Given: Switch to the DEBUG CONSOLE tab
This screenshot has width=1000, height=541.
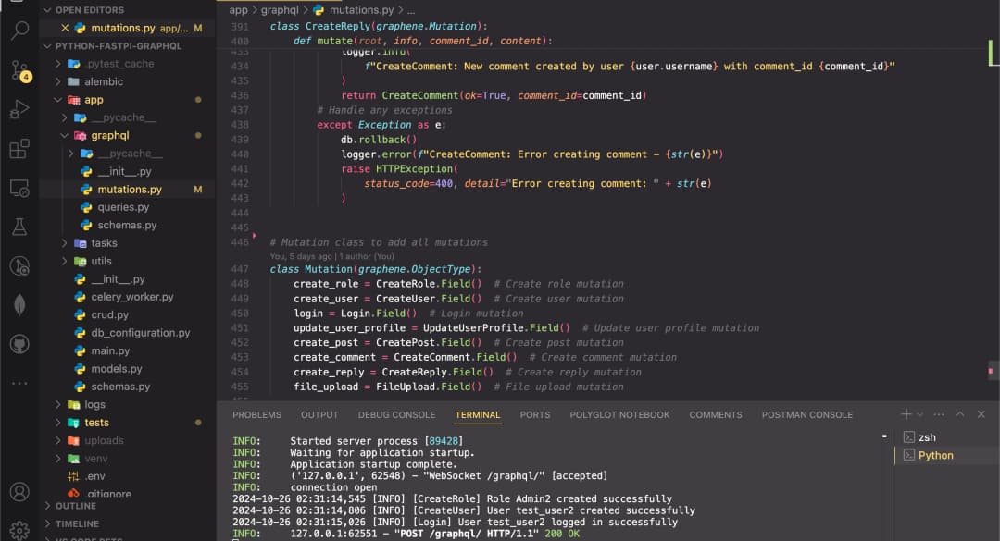Looking at the screenshot, I should point(396,415).
